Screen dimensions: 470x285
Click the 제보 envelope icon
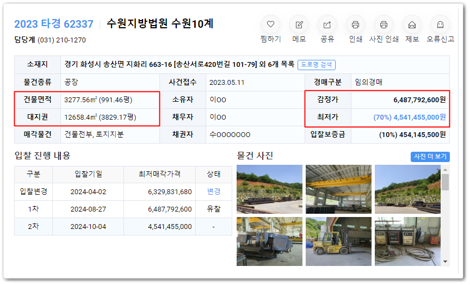click(412, 24)
